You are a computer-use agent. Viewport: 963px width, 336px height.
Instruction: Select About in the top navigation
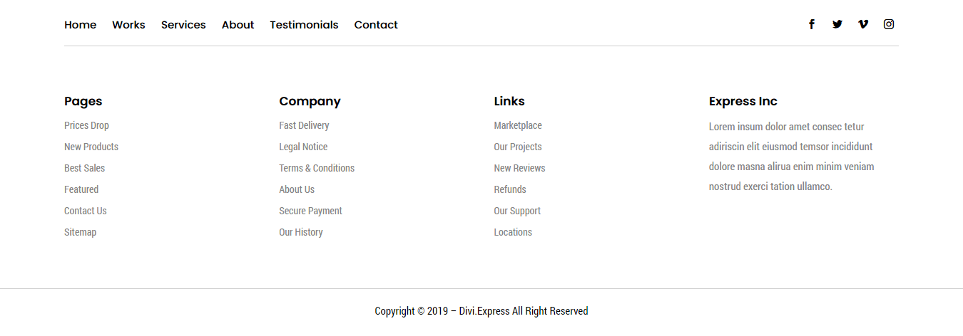[x=238, y=25]
